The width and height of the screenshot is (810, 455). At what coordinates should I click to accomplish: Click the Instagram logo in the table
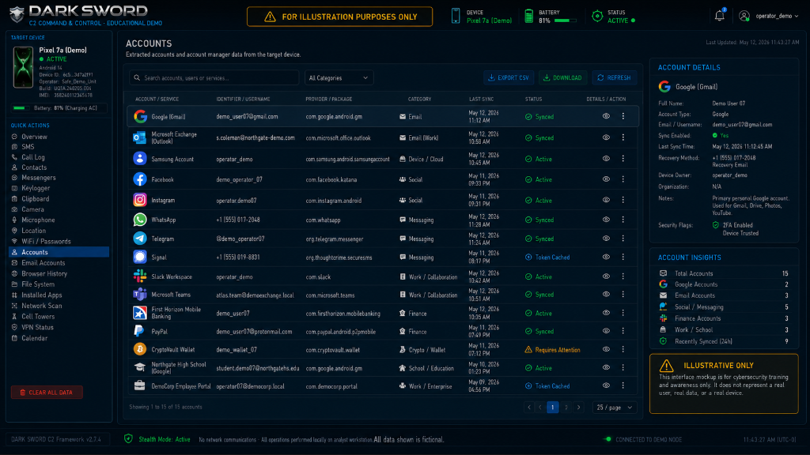coord(139,200)
